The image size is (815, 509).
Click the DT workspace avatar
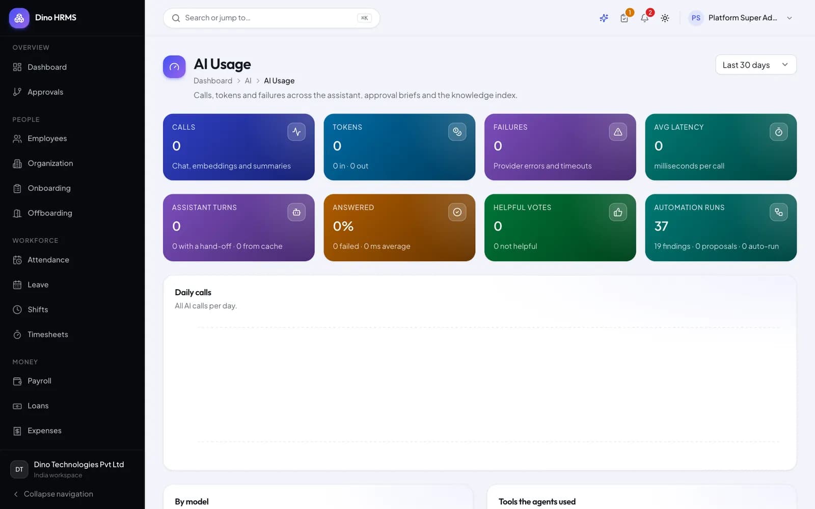pyautogui.click(x=19, y=469)
